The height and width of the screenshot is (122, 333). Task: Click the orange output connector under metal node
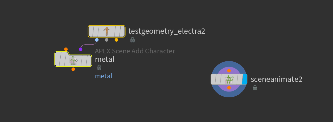pyautogui.click(x=73, y=69)
